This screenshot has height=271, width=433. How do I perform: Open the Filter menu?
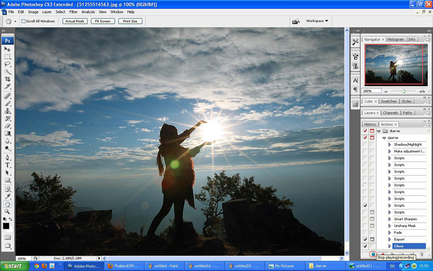(x=73, y=12)
